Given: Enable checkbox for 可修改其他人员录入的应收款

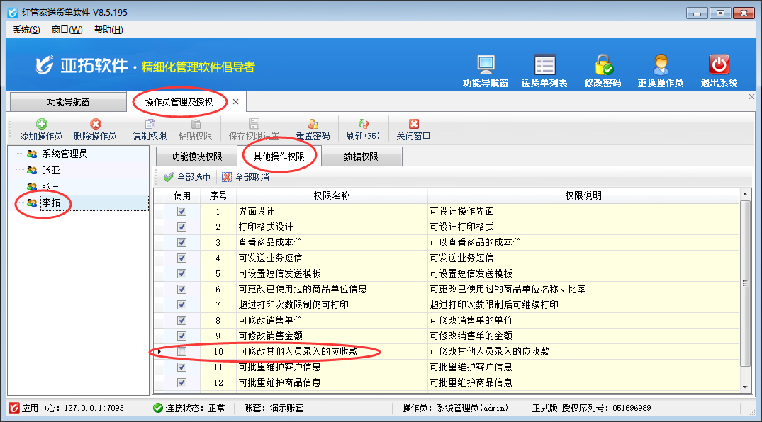Looking at the screenshot, I should [x=182, y=351].
